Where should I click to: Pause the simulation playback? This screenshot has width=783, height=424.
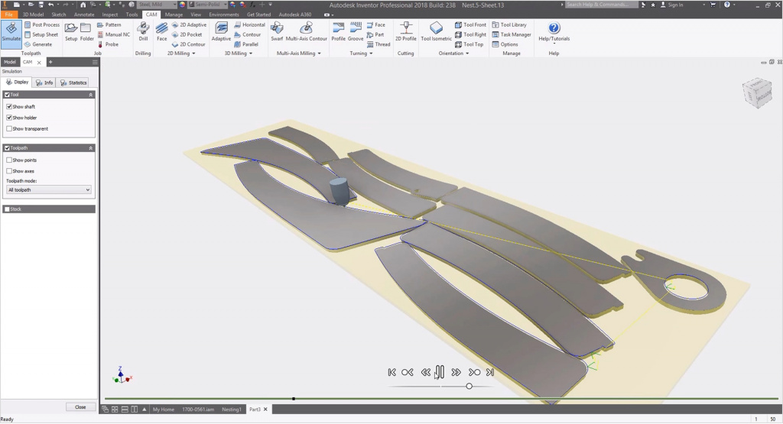440,372
